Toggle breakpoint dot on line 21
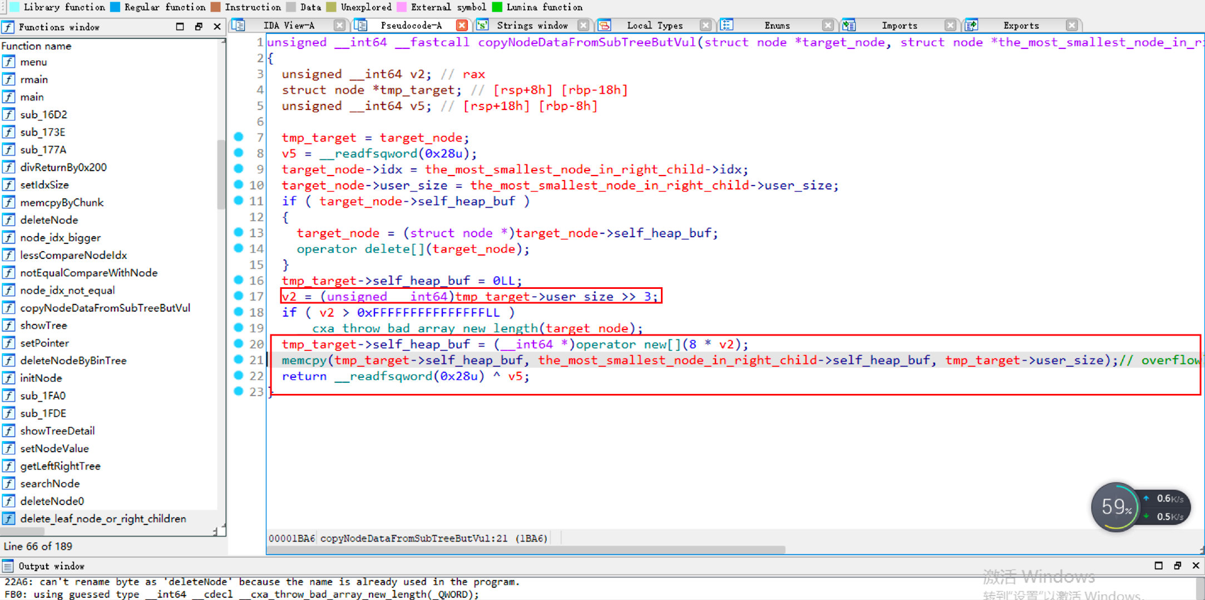Screen dimensions: 1205x600 (x=239, y=359)
